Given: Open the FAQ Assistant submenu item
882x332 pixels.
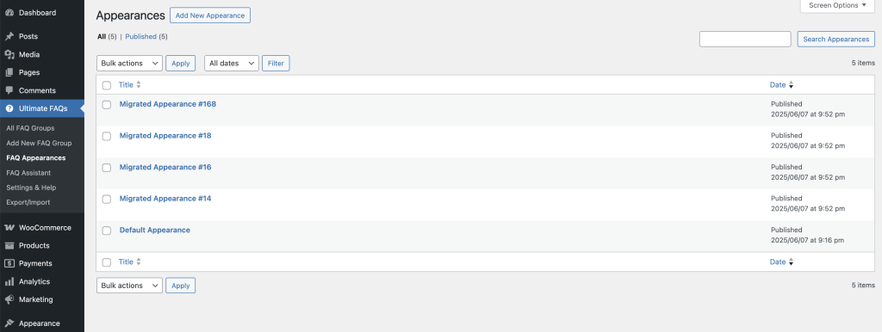Looking at the screenshot, I should point(28,173).
